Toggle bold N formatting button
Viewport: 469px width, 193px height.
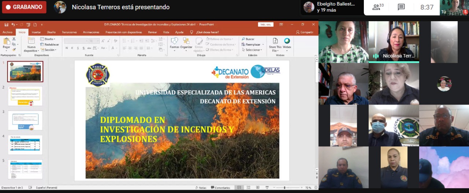point(67,48)
